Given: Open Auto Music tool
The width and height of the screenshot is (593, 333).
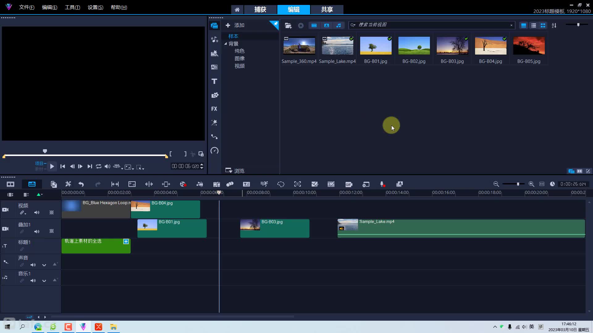Looking at the screenshot, I should 217,184.
